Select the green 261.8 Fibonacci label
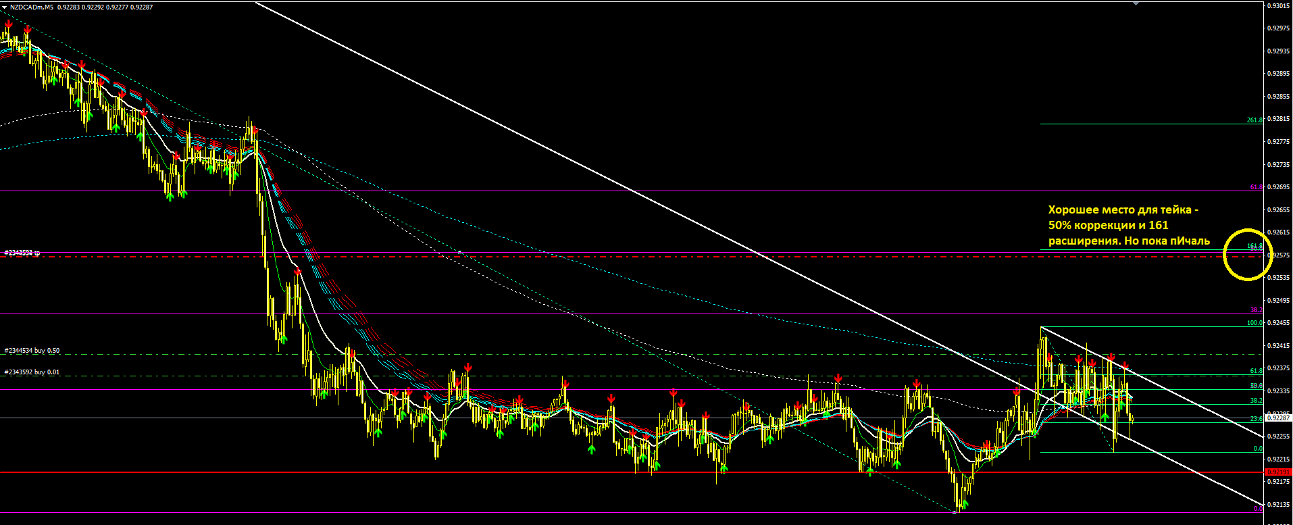Viewport: 1293px width, 525px height. coord(1254,120)
